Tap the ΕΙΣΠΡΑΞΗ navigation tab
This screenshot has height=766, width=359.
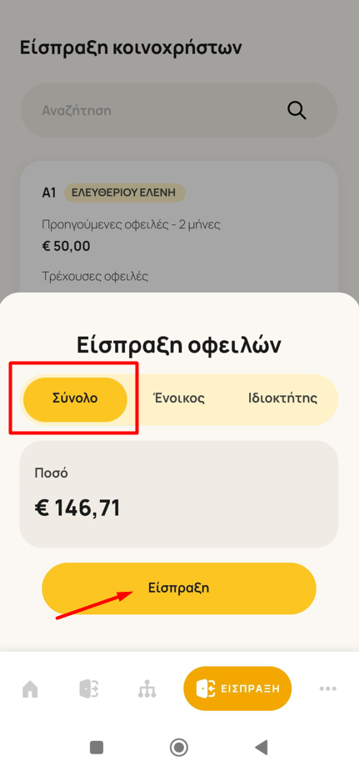tap(237, 688)
